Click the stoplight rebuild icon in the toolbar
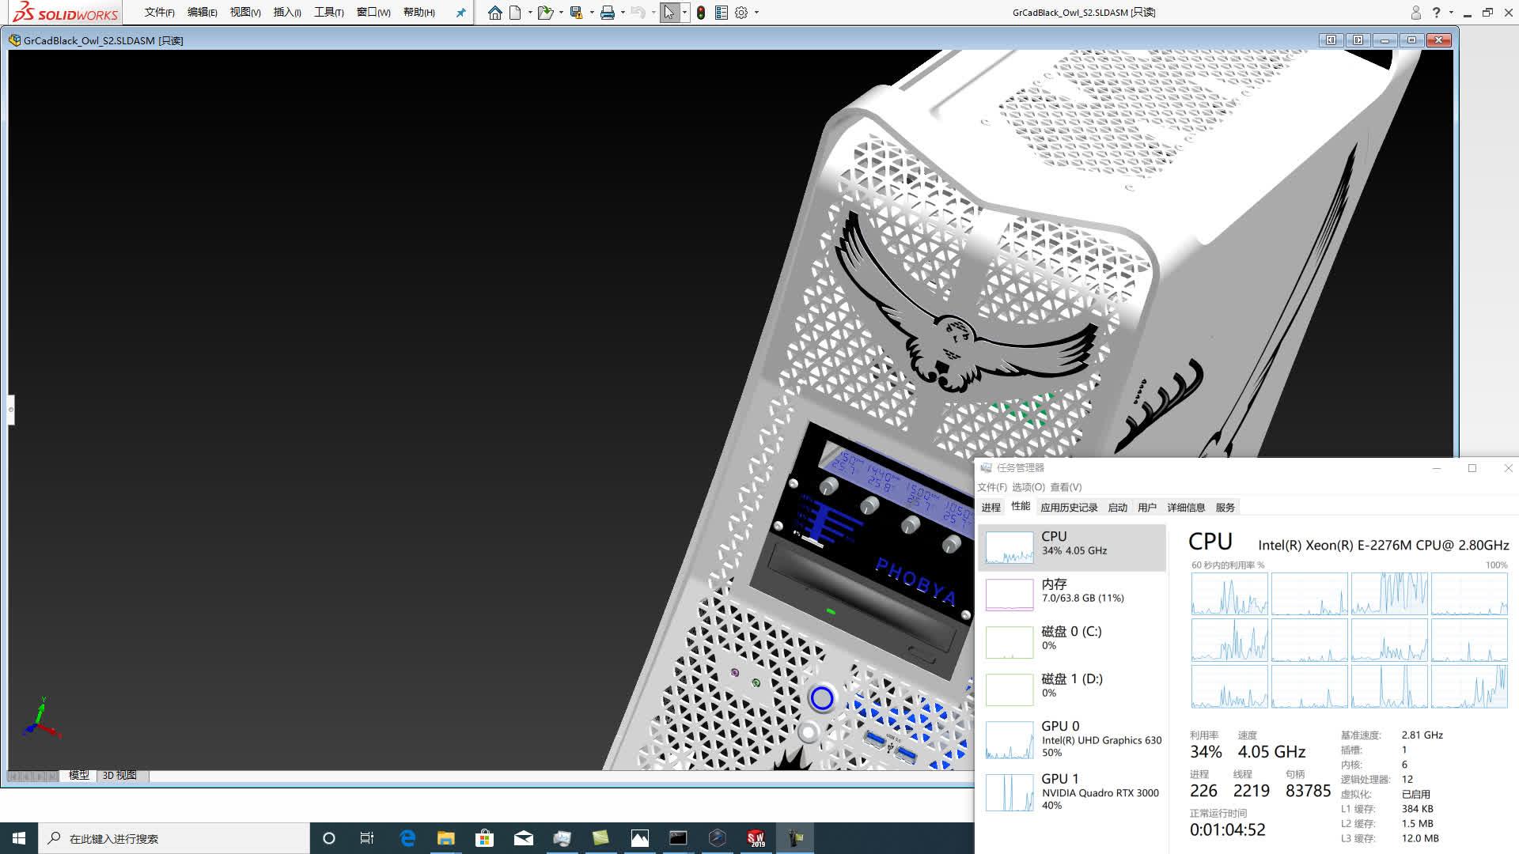Viewport: 1519px width, 854px height. (x=699, y=12)
